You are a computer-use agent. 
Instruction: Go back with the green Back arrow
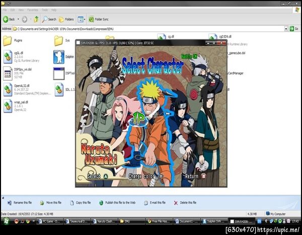tap(9, 19)
